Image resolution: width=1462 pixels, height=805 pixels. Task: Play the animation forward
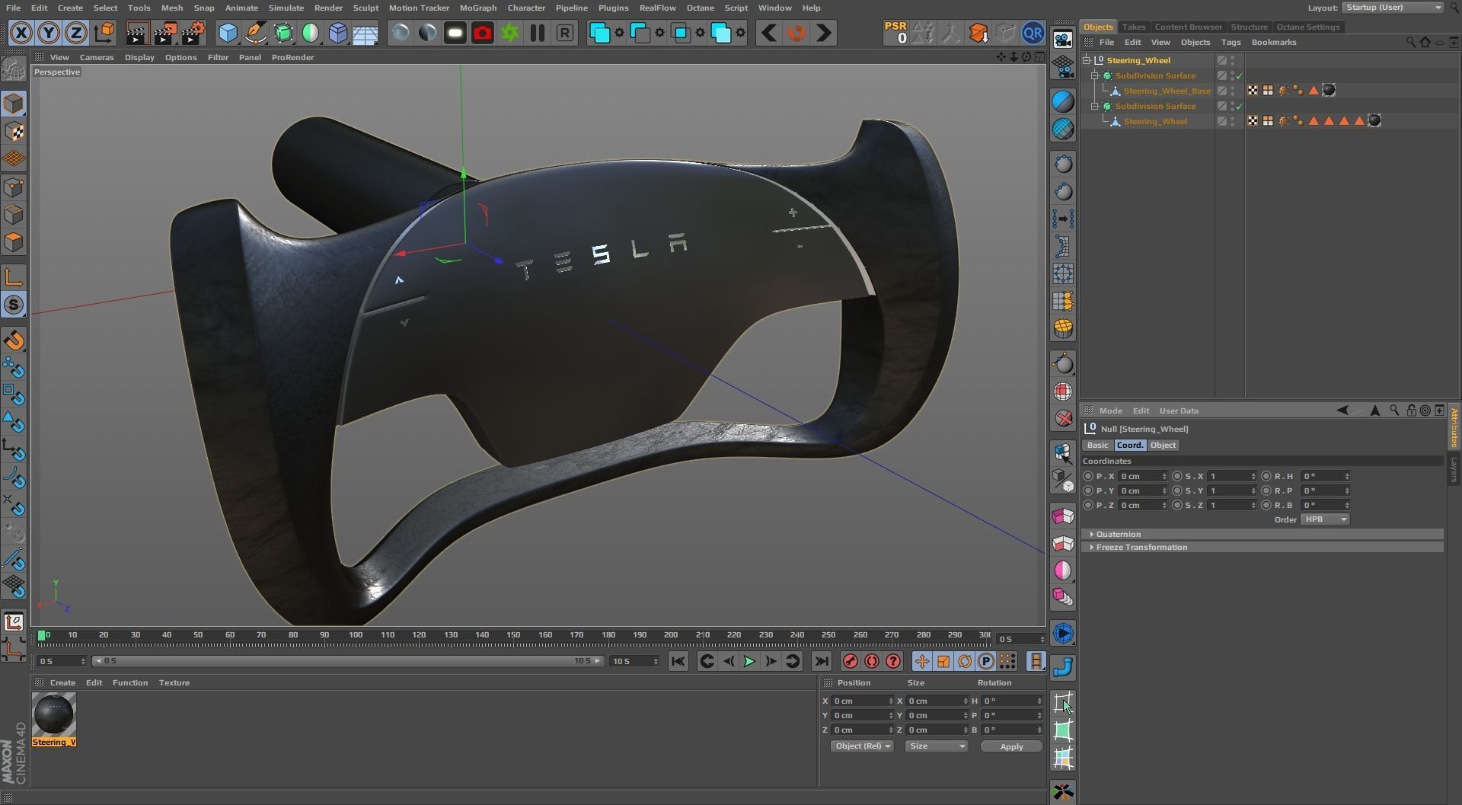click(x=749, y=661)
